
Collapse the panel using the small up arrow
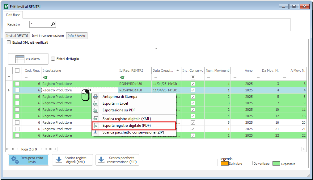[x=156, y=48]
